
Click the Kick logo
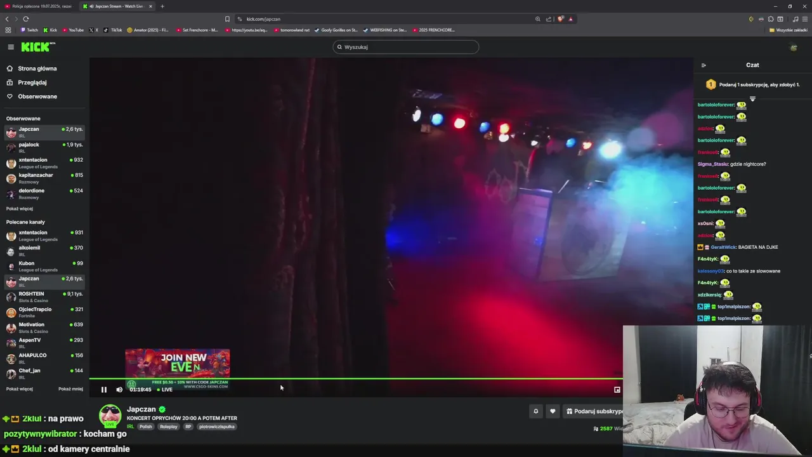coord(37,47)
